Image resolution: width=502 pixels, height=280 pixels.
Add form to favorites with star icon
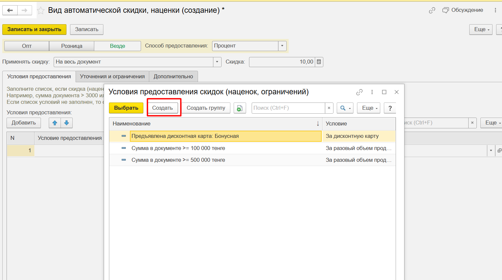[41, 10]
